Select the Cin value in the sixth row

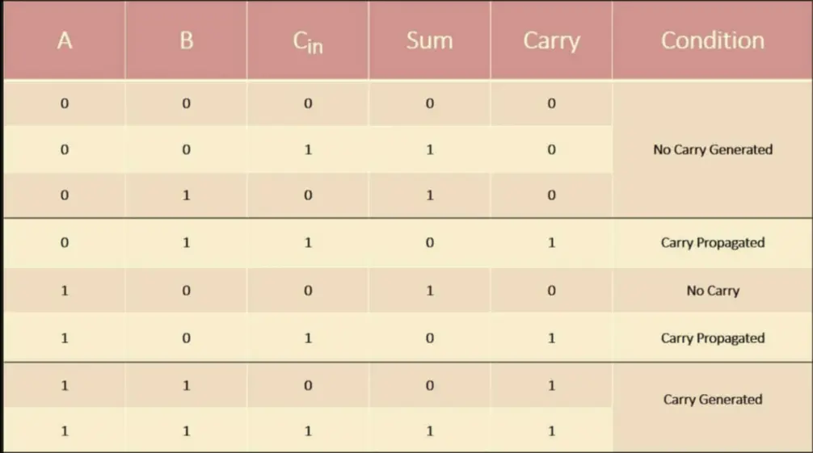click(308, 338)
